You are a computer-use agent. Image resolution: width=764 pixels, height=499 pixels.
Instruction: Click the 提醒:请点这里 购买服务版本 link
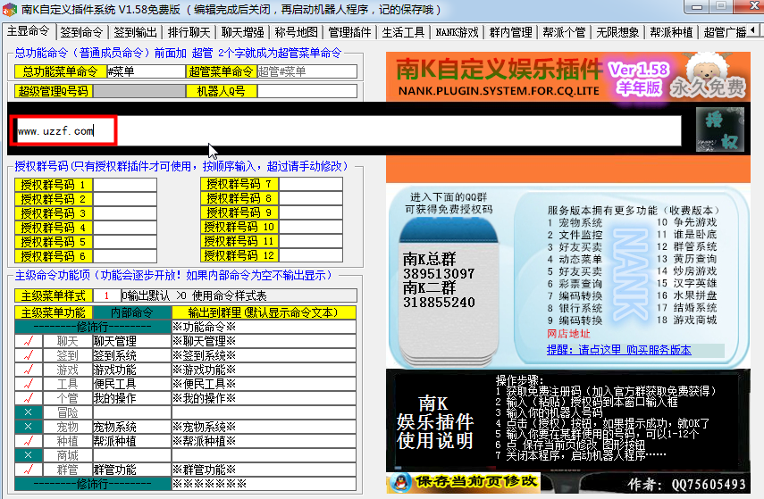click(x=619, y=350)
